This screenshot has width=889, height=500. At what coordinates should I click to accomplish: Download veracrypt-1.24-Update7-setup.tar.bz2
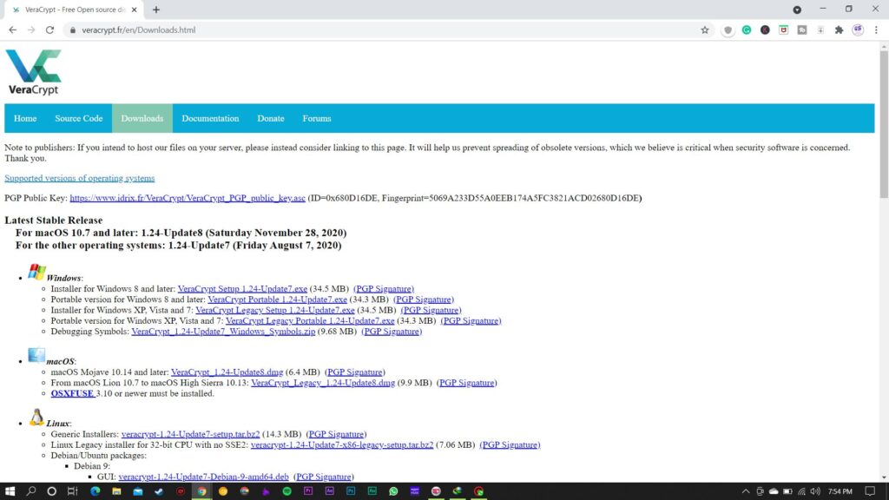pos(190,434)
